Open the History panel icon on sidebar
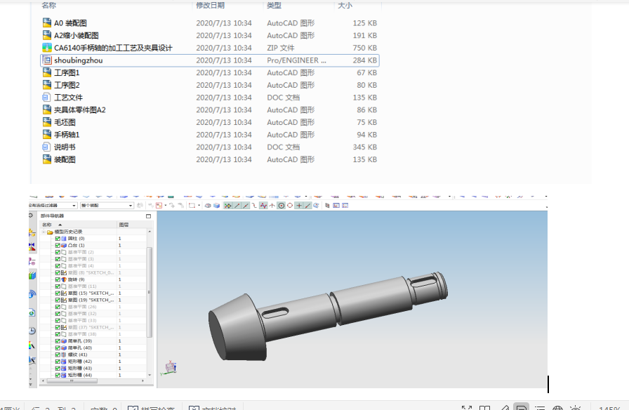The image size is (629, 410). pyautogui.click(x=33, y=331)
